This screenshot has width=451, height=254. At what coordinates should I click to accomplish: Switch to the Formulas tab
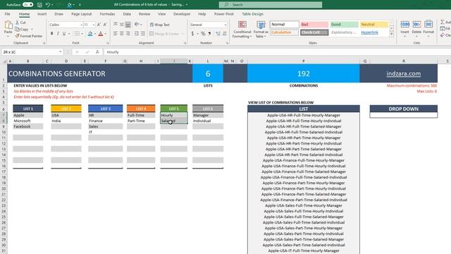click(x=107, y=14)
